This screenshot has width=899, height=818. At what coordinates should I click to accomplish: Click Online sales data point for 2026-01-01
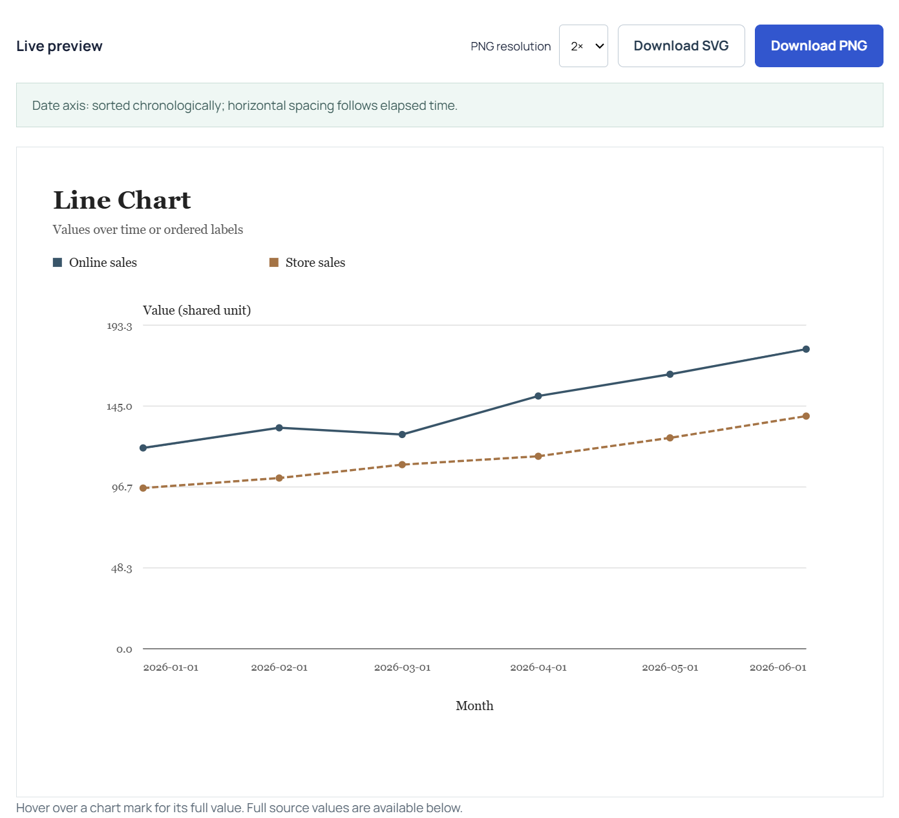click(143, 448)
